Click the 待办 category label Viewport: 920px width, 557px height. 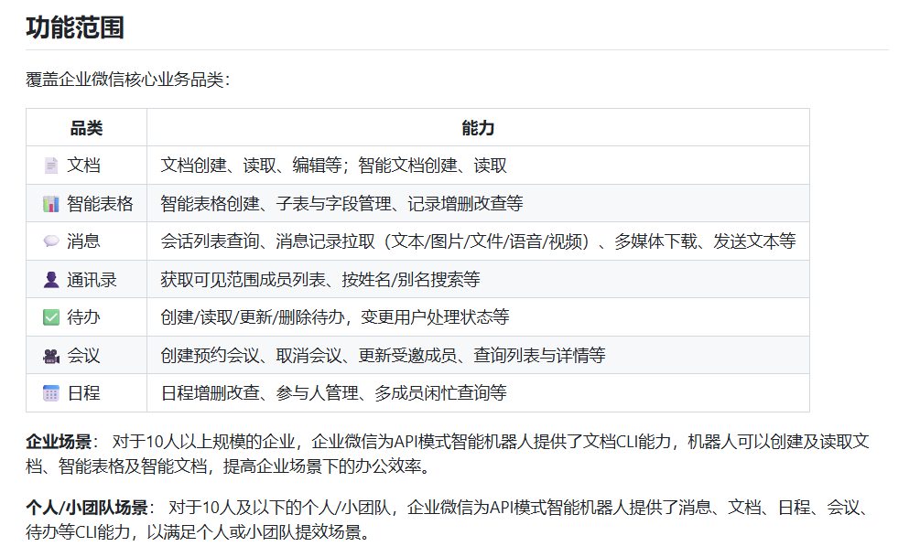[x=83, y=317]
